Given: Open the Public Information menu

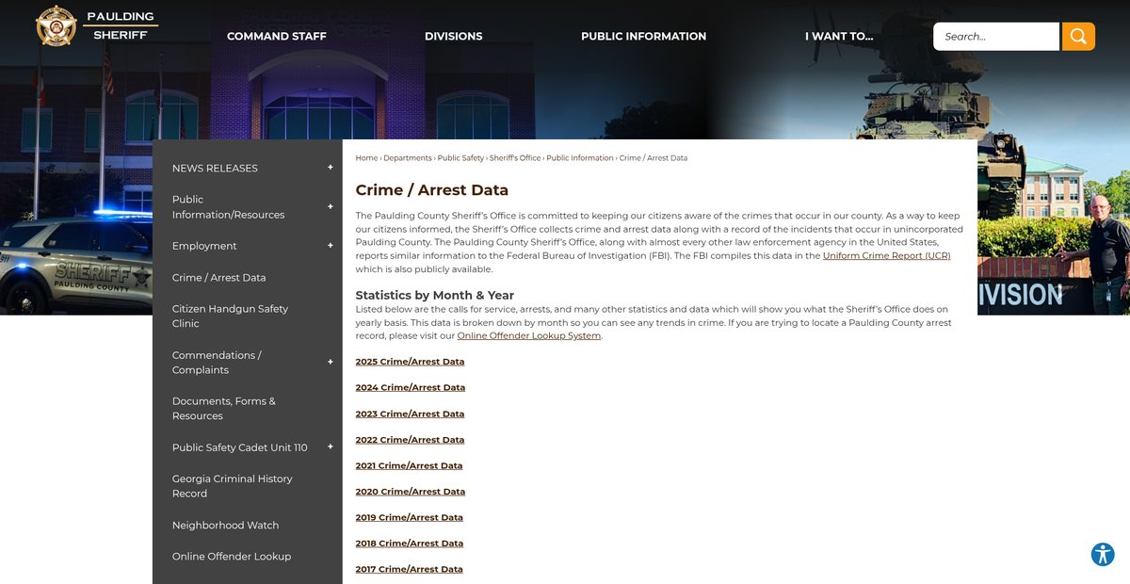Looking at the screenshot, I should tap(643, 37).
